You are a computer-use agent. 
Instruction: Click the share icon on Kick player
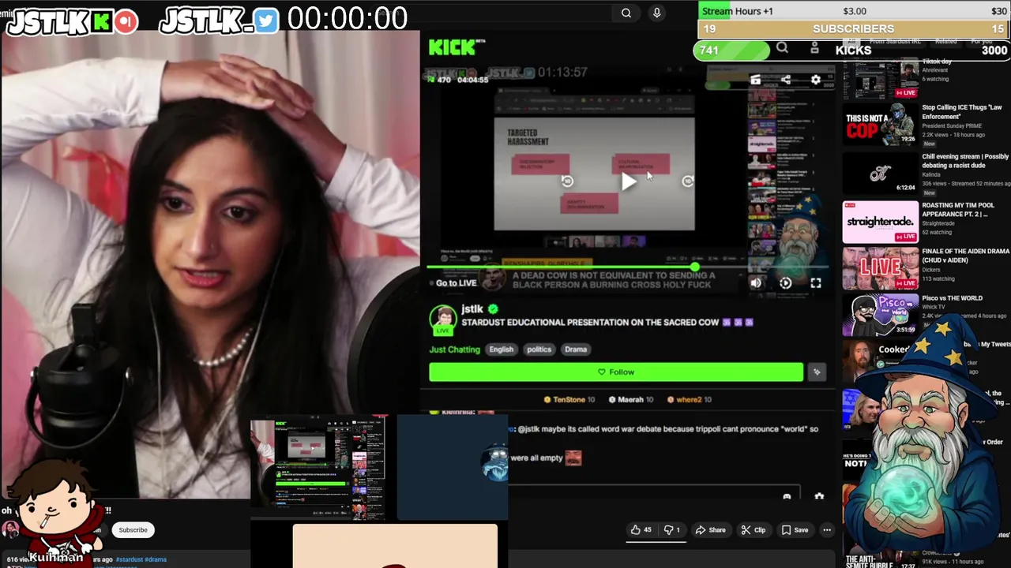coord(786,80)
